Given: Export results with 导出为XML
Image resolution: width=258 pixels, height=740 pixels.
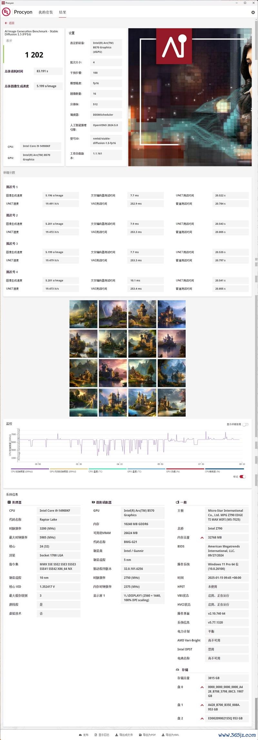Looking at the screenshot, I should pos(170,735).
